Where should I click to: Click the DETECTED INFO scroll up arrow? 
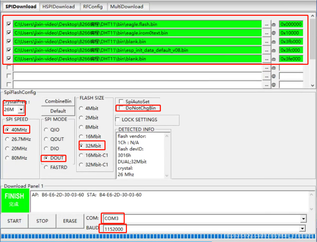coord(167,136)
